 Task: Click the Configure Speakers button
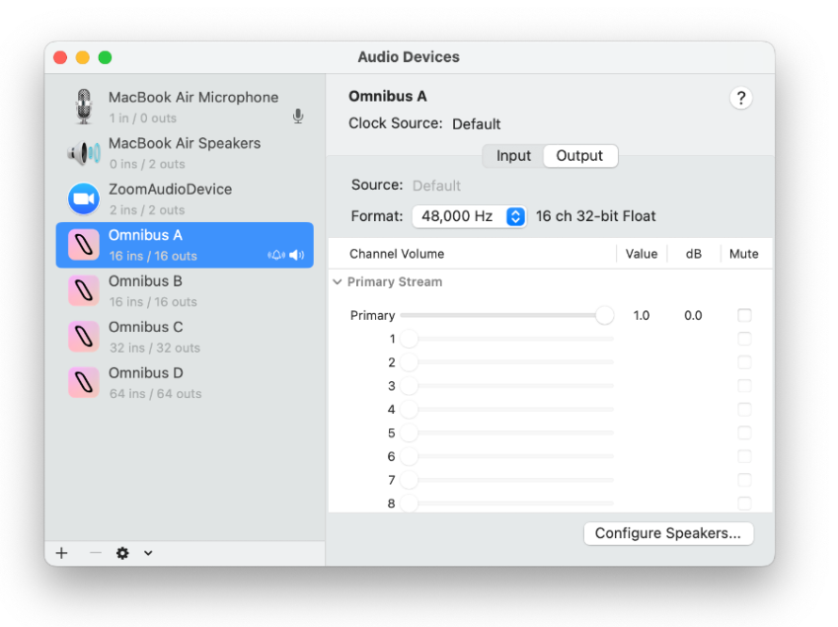pyautogui.click(x=668, y=533)
